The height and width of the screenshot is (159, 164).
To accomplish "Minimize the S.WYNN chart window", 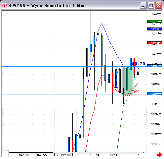I will point(143,6).
